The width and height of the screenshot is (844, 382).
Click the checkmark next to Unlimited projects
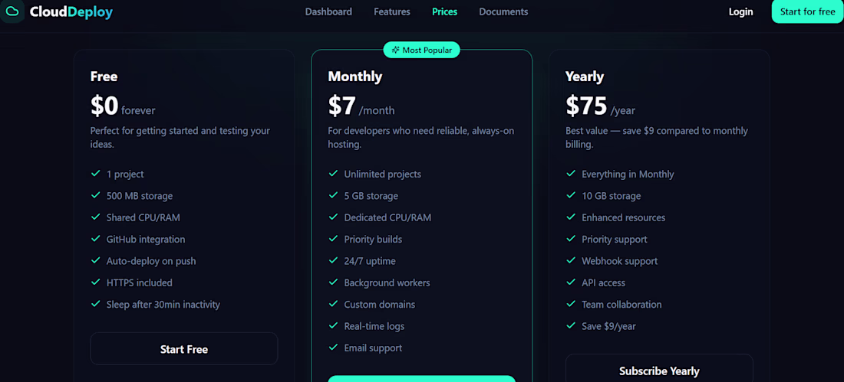(x=333, y=174)
